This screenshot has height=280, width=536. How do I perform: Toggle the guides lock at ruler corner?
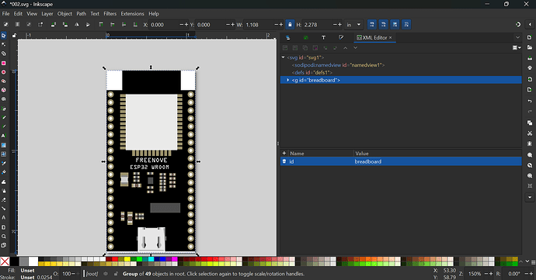(14, 35)
